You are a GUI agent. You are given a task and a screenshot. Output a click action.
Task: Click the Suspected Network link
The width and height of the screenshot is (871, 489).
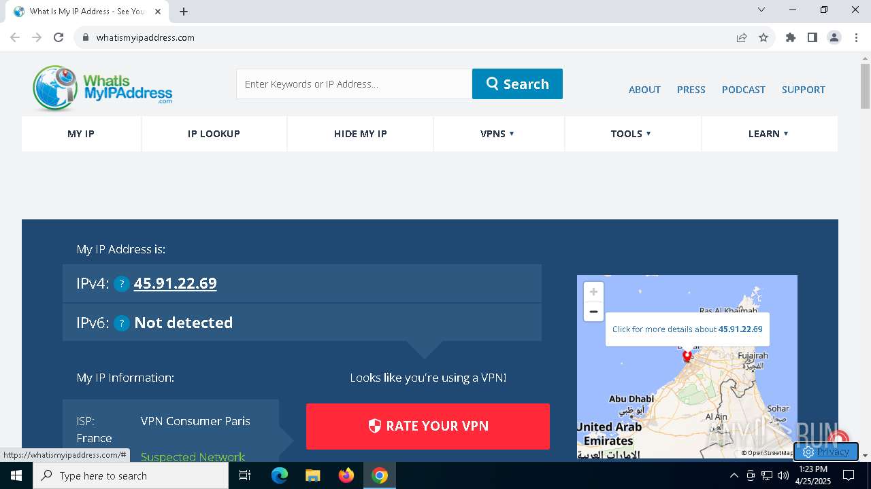[x=193, y=456]
